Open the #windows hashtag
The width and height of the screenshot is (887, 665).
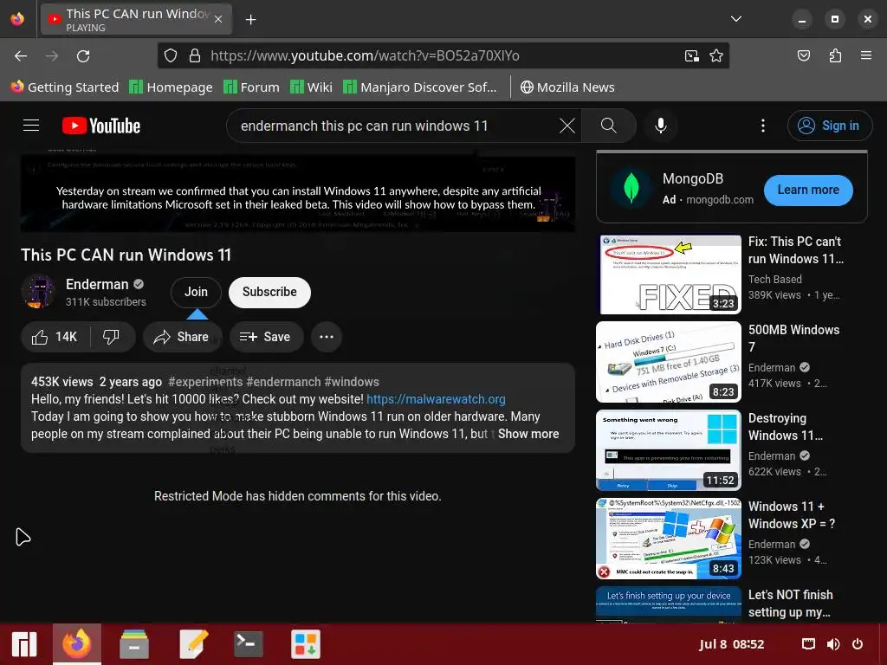coord(352,382)
